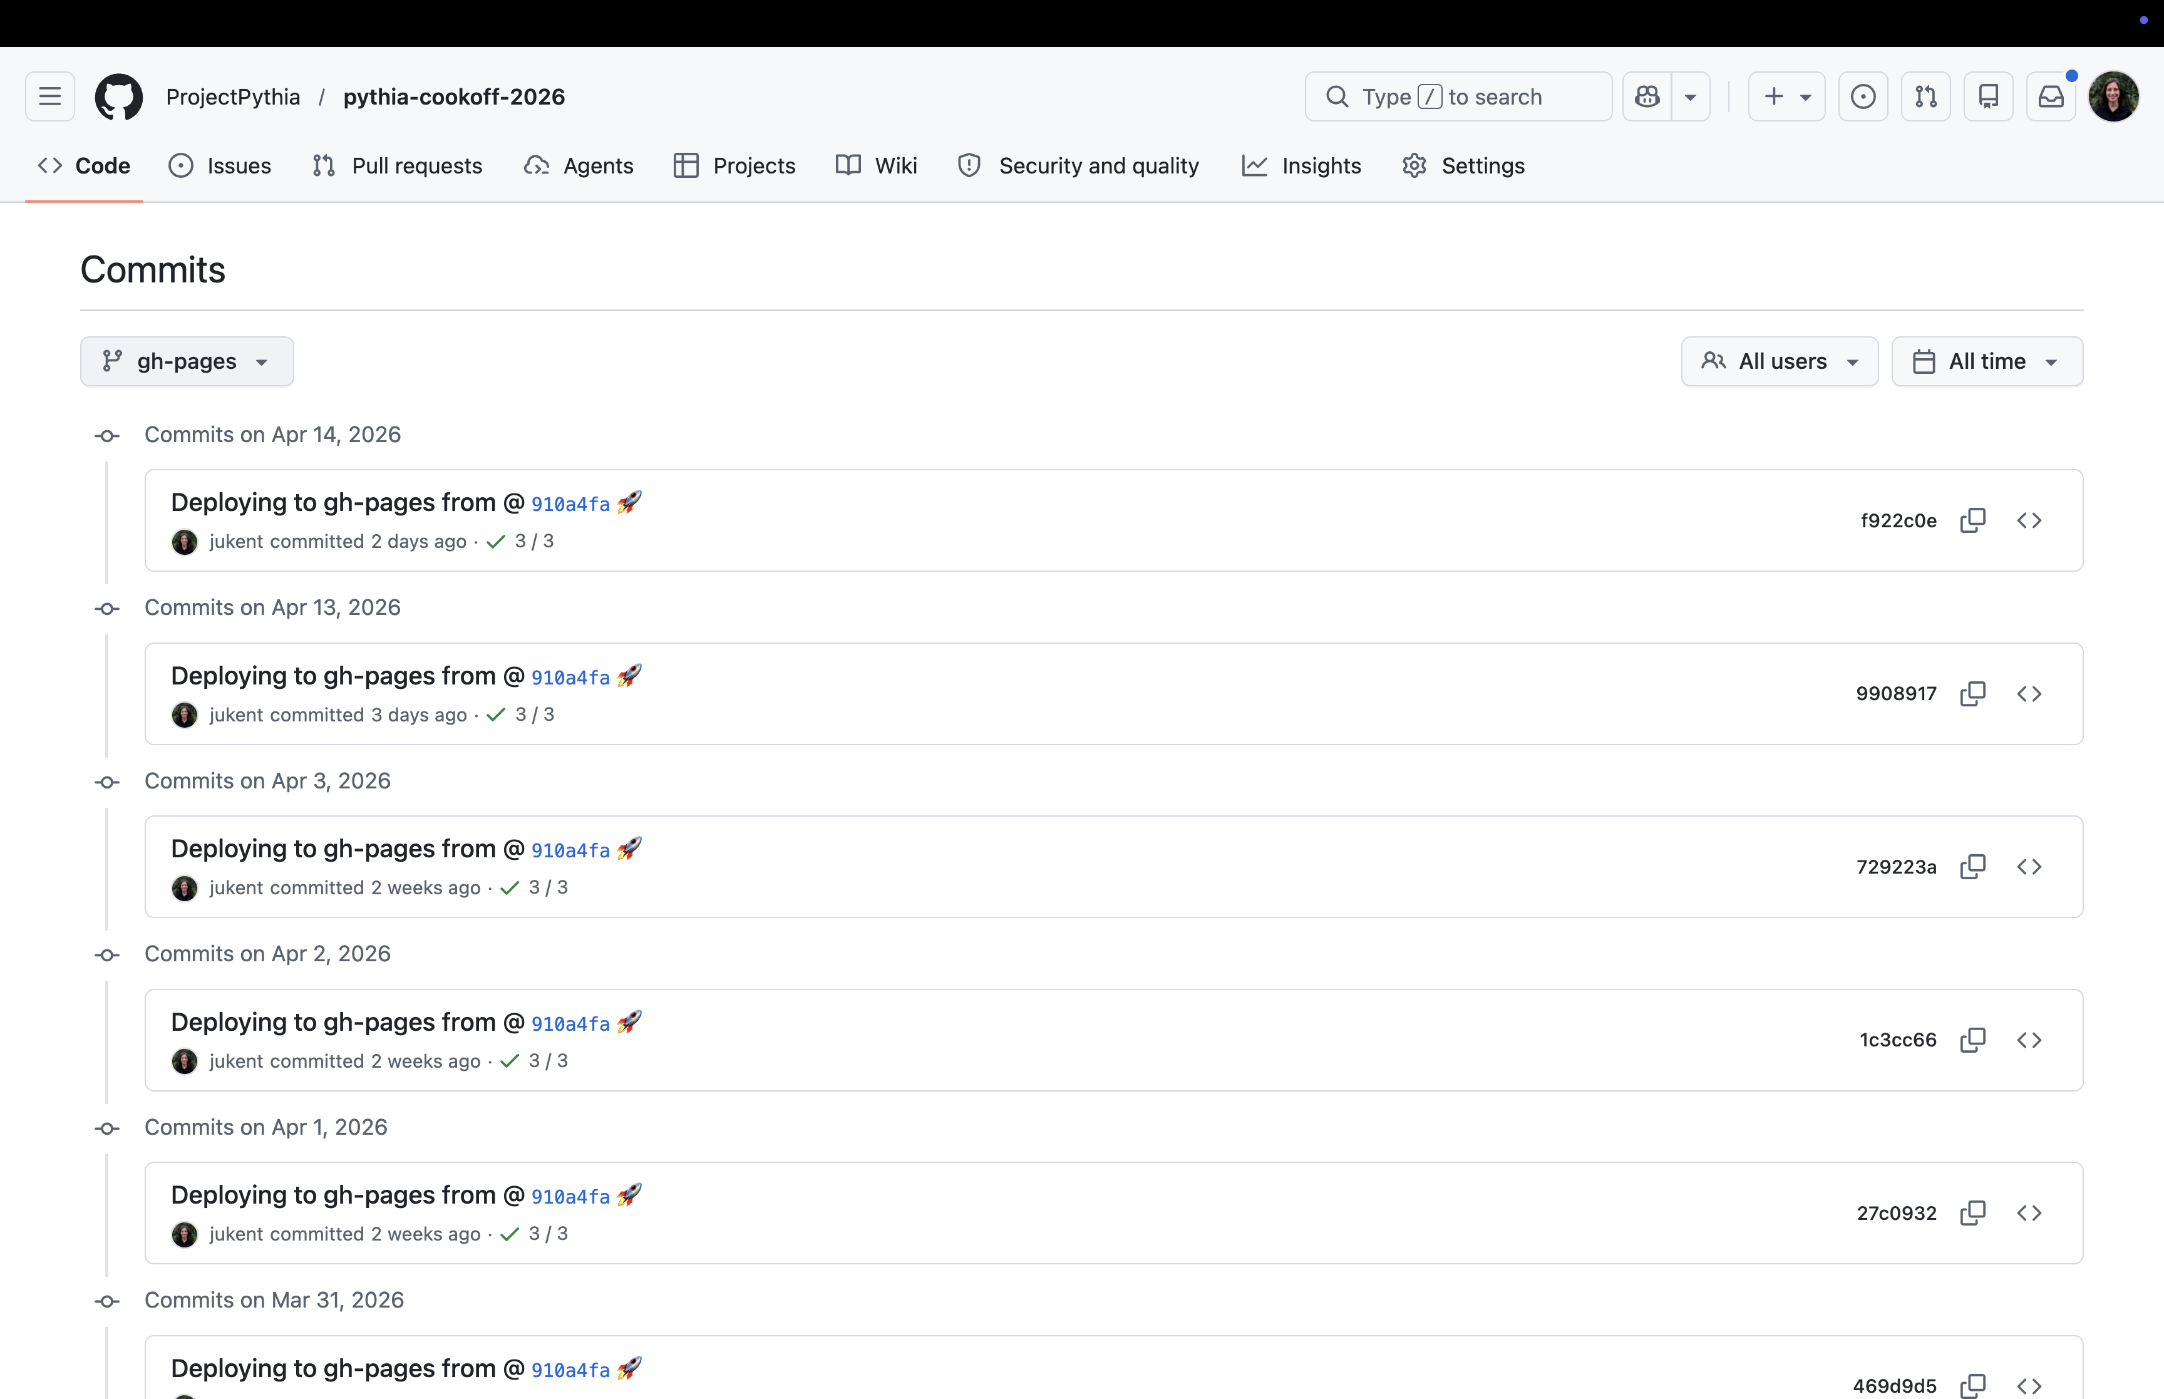Switch to the Agents tab
The image size is (2164, 1399).
[x=579, y=165]
